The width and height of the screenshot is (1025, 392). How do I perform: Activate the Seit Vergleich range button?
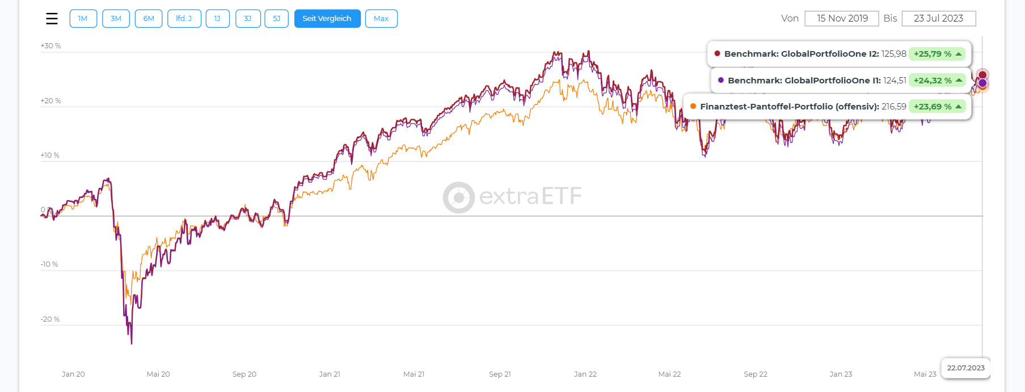click(x=327, y=19)
